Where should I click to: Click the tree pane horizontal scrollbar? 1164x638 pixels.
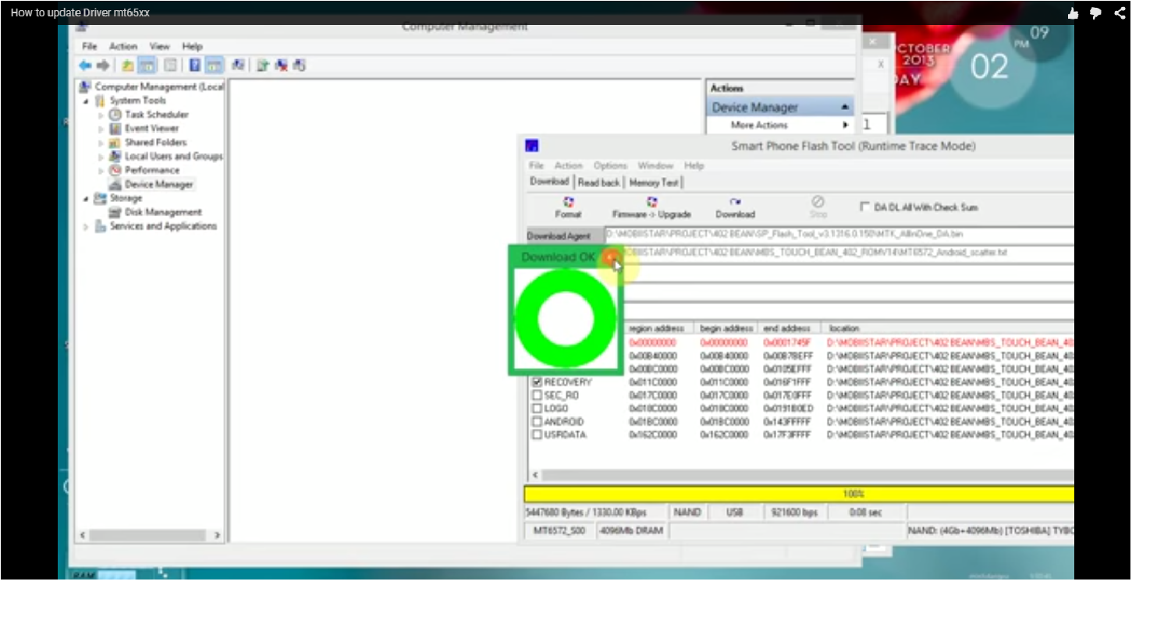150,535
